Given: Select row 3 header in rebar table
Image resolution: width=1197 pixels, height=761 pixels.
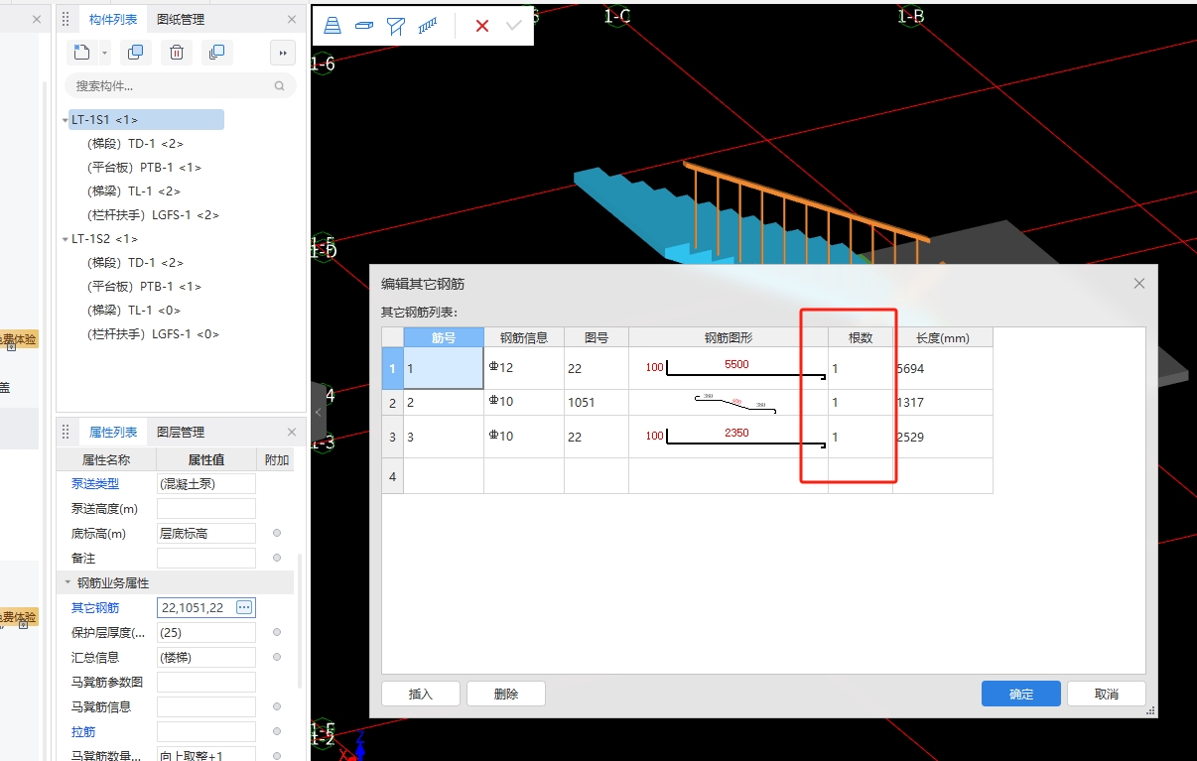Looking at the screenshot, I should (393, 437).
